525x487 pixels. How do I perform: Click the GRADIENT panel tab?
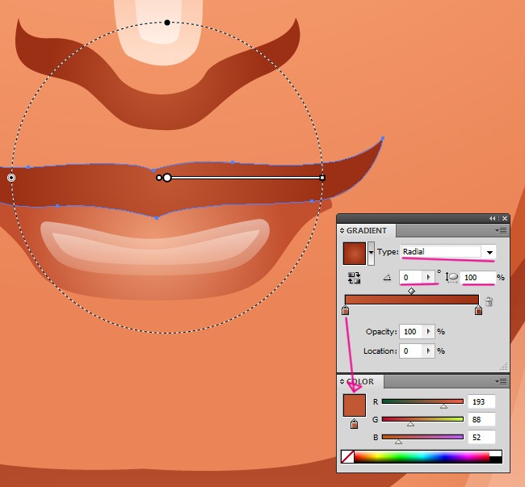coord(367,231)
